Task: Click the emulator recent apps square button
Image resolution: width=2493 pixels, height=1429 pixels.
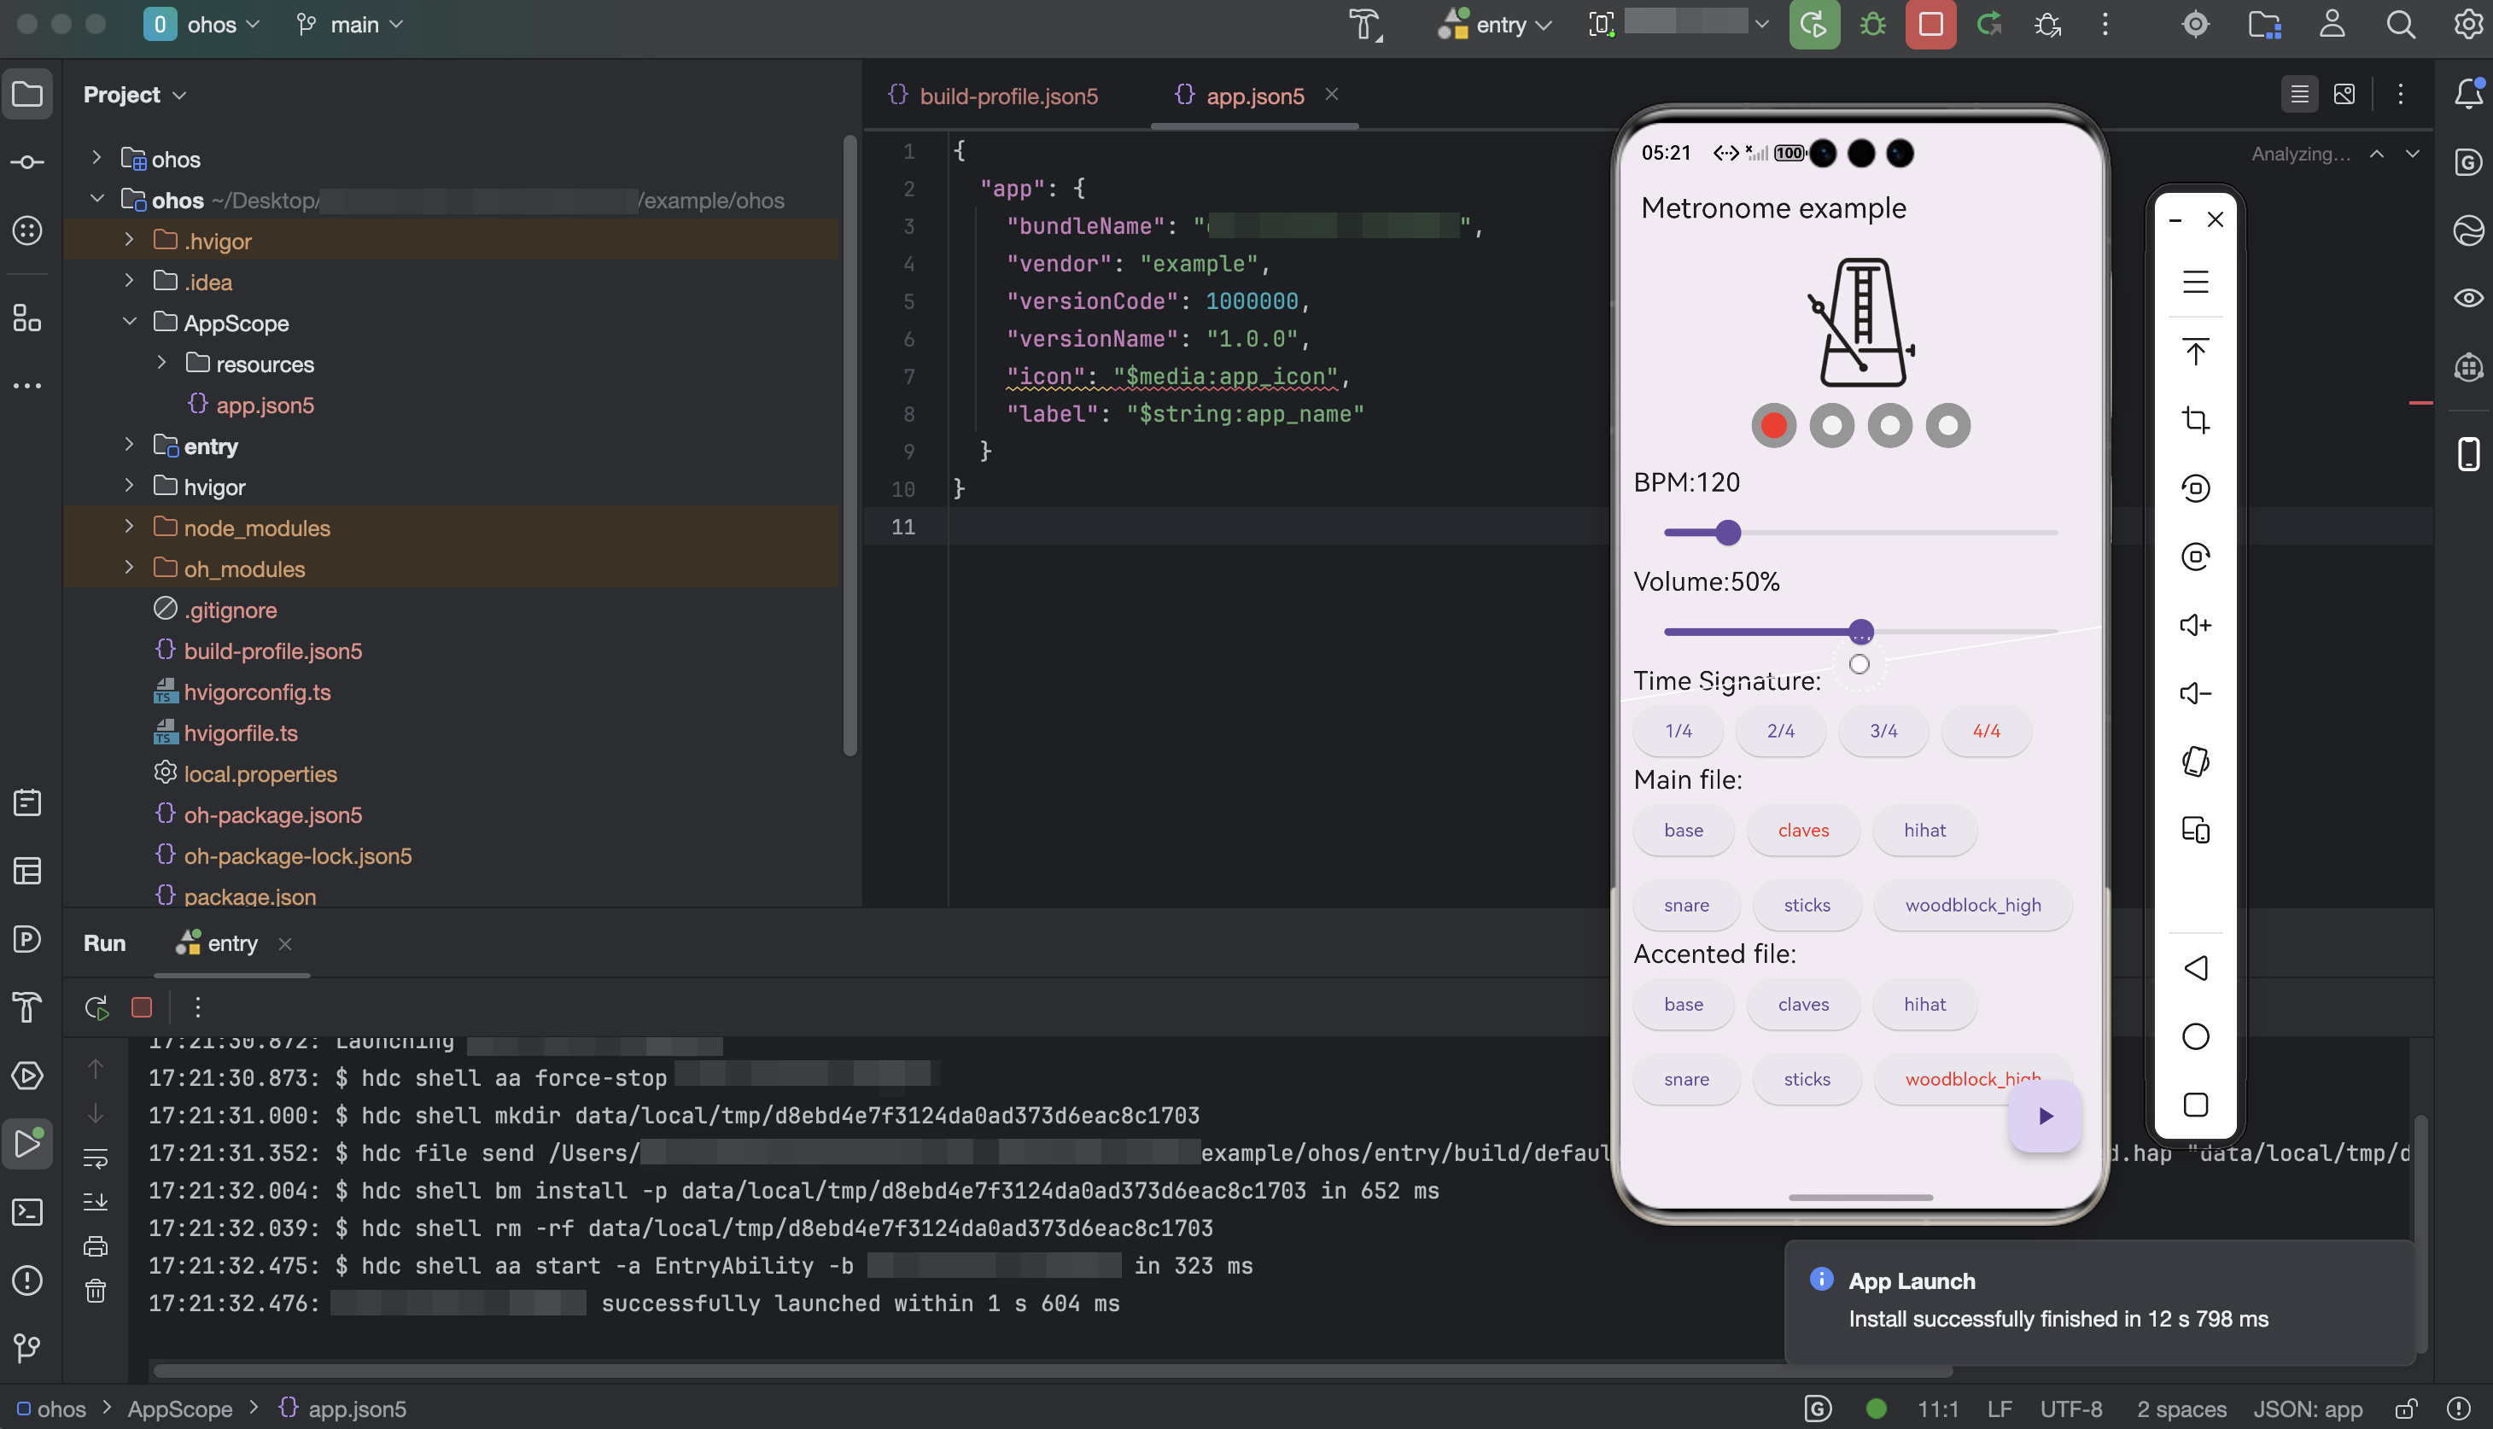Action: [x=2195, y=1105]
